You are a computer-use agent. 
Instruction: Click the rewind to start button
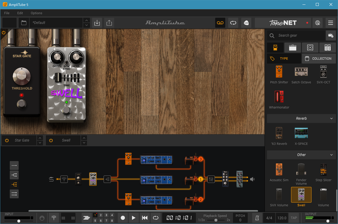click(x=144, y=218)
